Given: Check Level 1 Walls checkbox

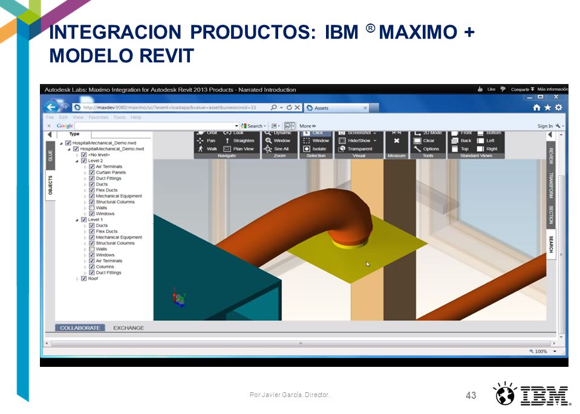Looking at the screenshot, I should point(92,249).
